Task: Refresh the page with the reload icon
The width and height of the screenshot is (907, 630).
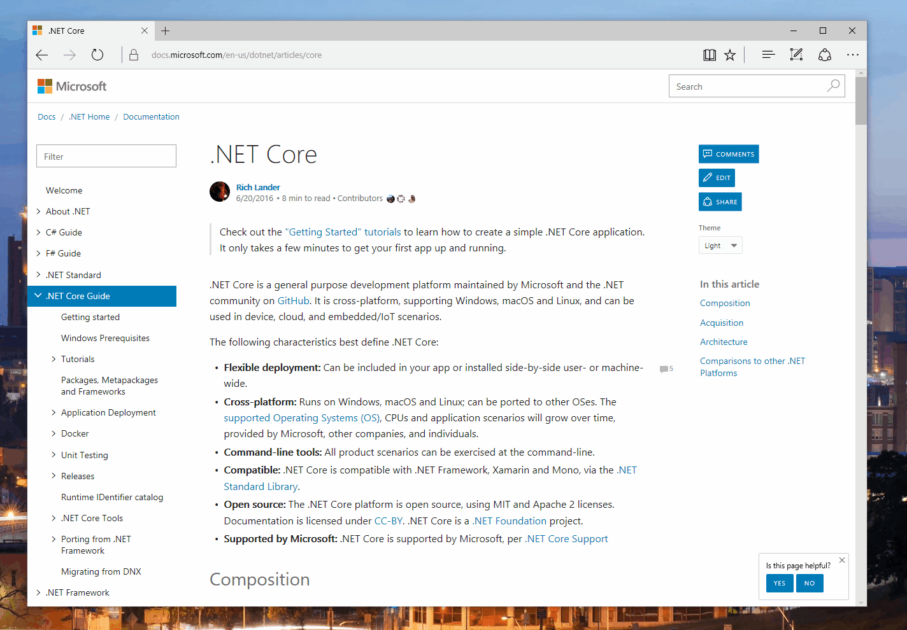Action: click(x=97, y=55)
